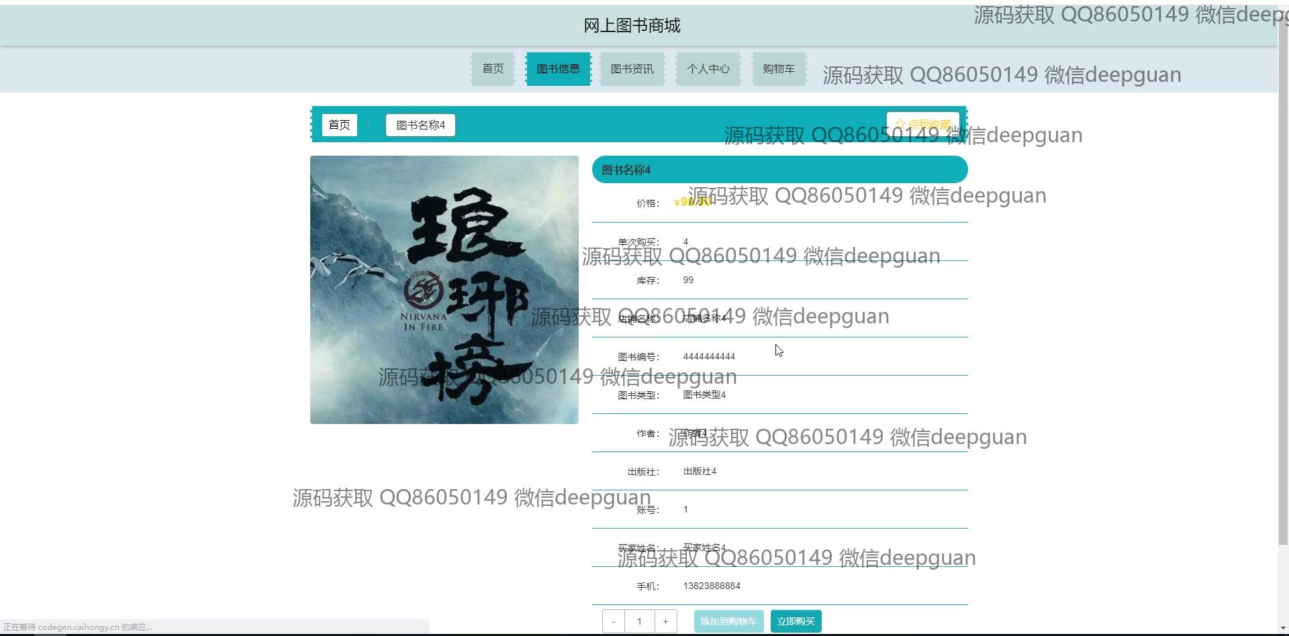The width and height of the screenshot is (1289, 636).
Task: Select the 图书类型4 value
Action: coord(704,395)
